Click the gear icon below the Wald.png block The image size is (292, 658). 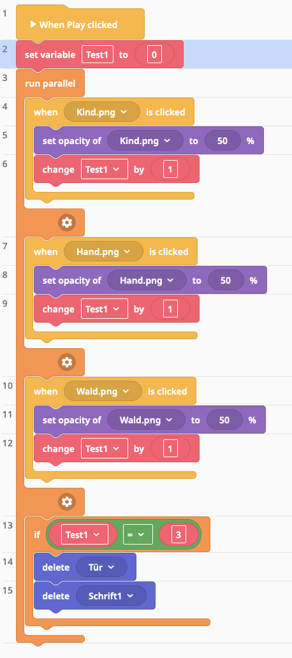pyautogui.click(x=67, y=502)
